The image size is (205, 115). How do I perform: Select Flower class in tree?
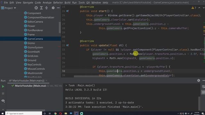[30, 26]
